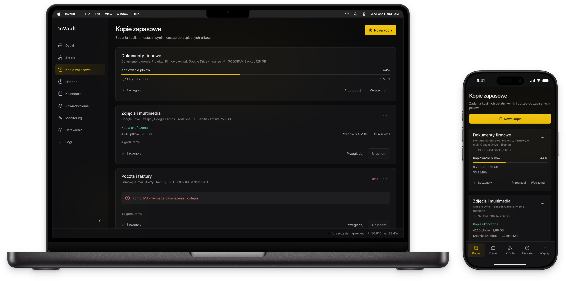
Task: Switch to the Historia tab on the phone
Action: pos(527,250)
